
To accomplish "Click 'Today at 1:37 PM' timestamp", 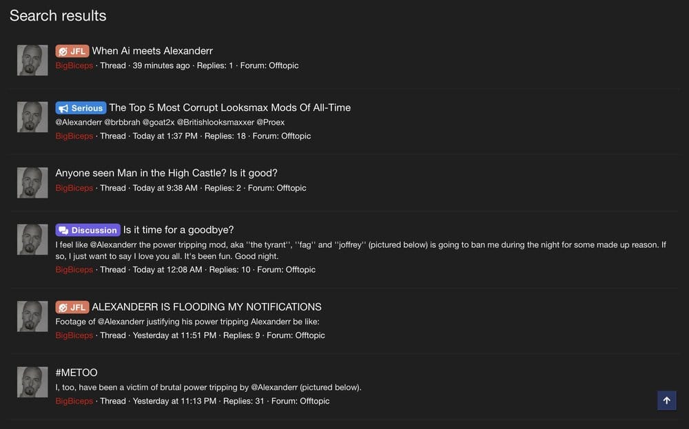I will 165,136.
